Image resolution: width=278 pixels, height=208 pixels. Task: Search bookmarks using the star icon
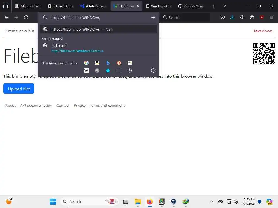coord(108,70)
